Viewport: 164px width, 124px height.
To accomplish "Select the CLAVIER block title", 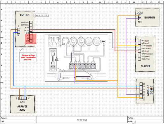I will point(146,66).
